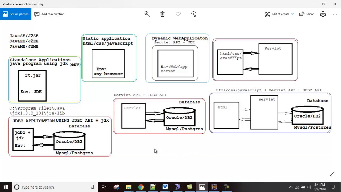341x192 pixels.
Task: Open network Wi-Fi settings in the tray
Action: 297,187
